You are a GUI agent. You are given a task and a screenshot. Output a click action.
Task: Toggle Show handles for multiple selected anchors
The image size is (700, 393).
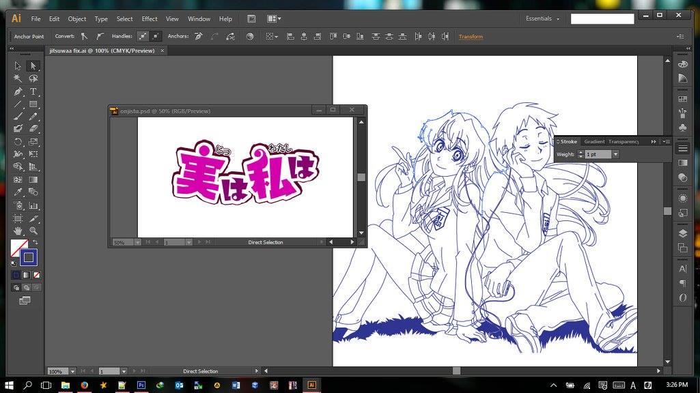click(x=143, y=36)
